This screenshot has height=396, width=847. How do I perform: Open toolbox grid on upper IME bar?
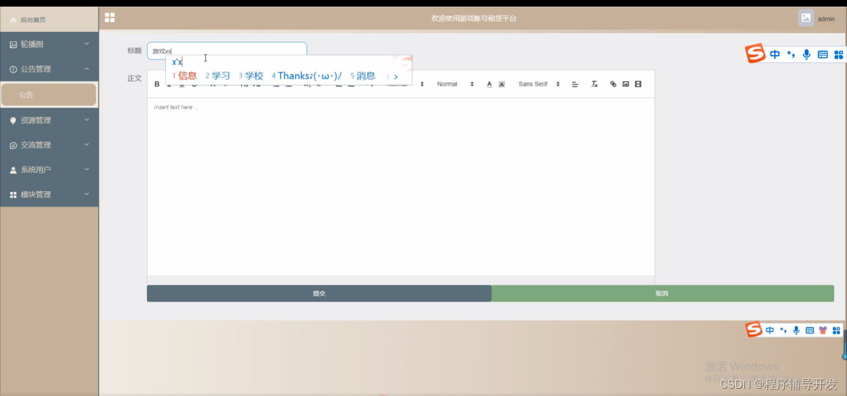click(838, 54)
